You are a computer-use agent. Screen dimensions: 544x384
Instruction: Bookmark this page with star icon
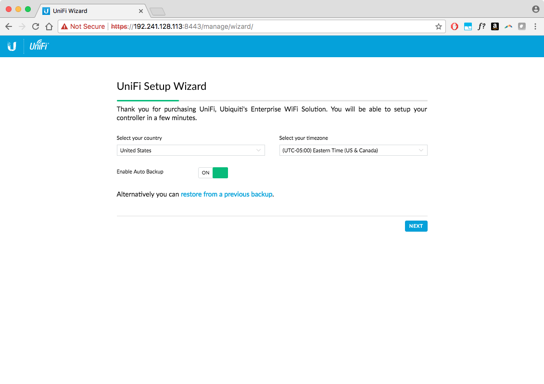click(439, 26)
